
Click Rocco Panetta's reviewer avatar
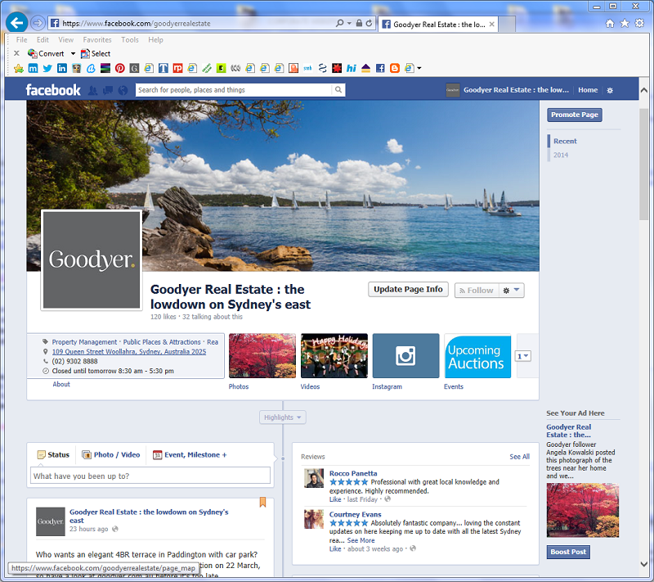point(314,479)
